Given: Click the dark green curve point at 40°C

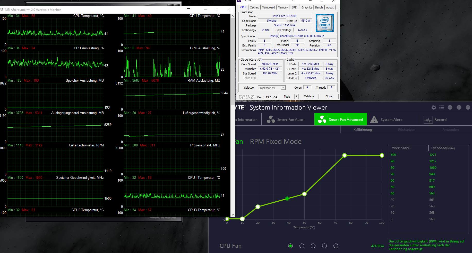Looking at the screenshot, I should coord(287,199).
